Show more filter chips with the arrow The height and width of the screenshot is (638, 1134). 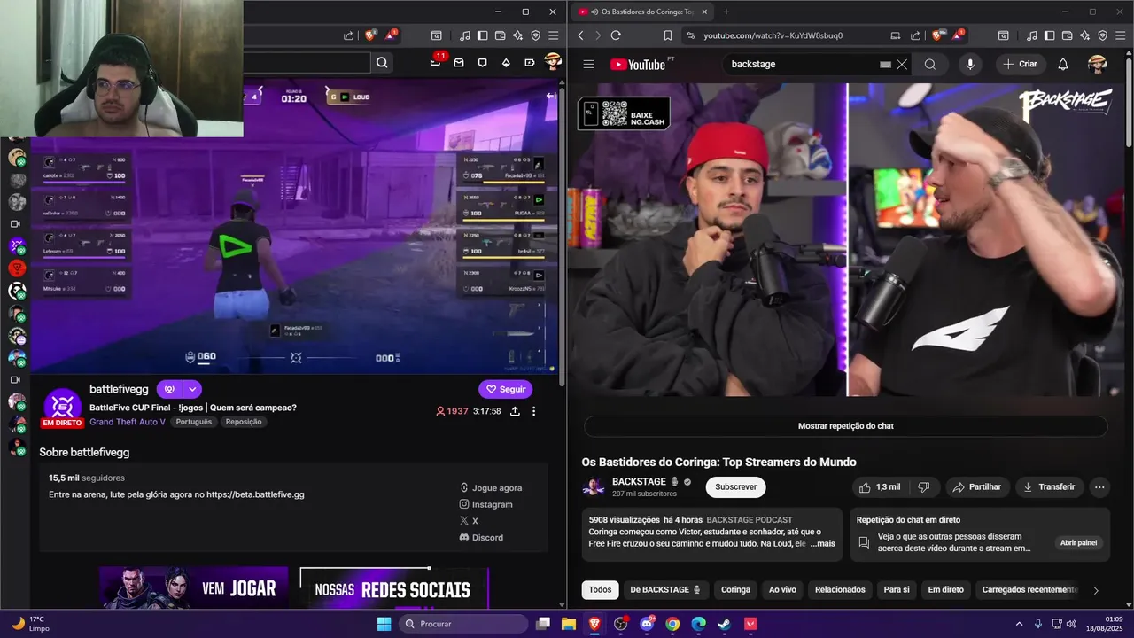(x=1096, y=590)
